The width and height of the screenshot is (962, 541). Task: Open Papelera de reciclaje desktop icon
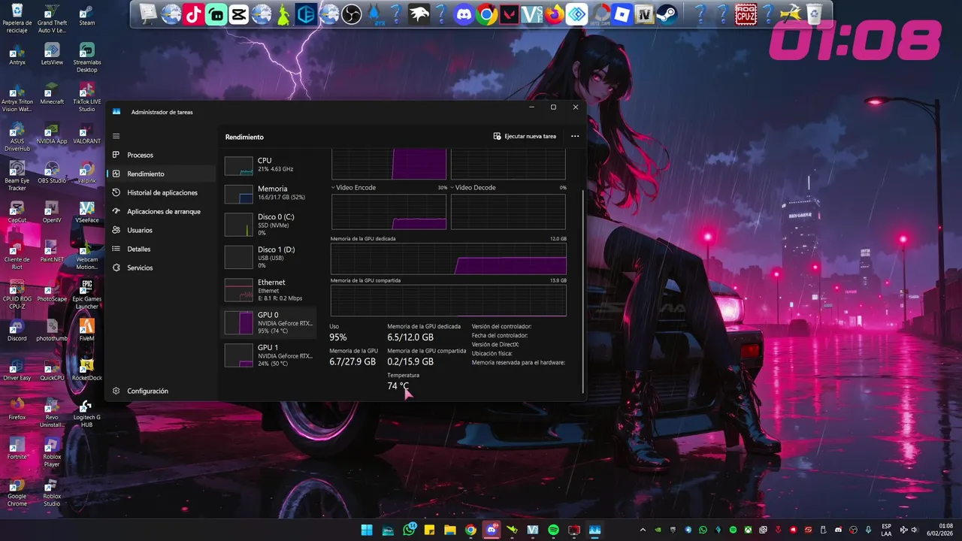[x=17, y=18]
